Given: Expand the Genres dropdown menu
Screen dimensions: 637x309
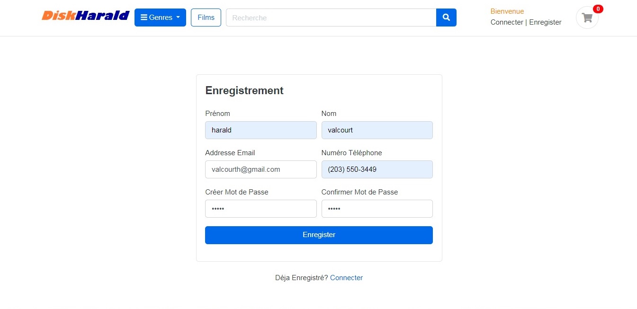Looking at the screenshot, I should coord(160,18).
